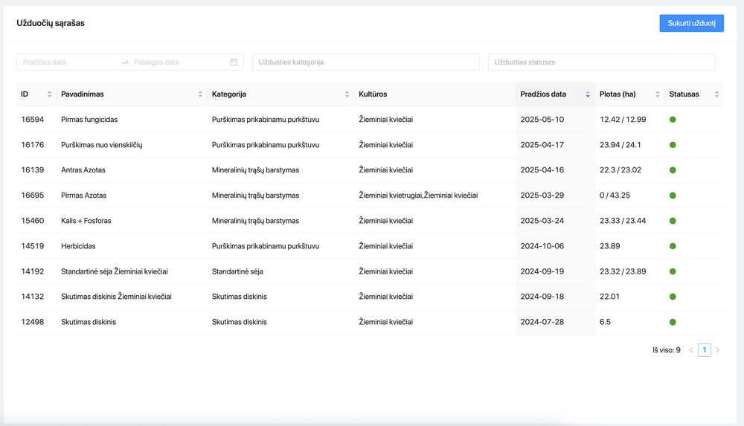Click status dot for task 14132

click(x=673, y=297)
